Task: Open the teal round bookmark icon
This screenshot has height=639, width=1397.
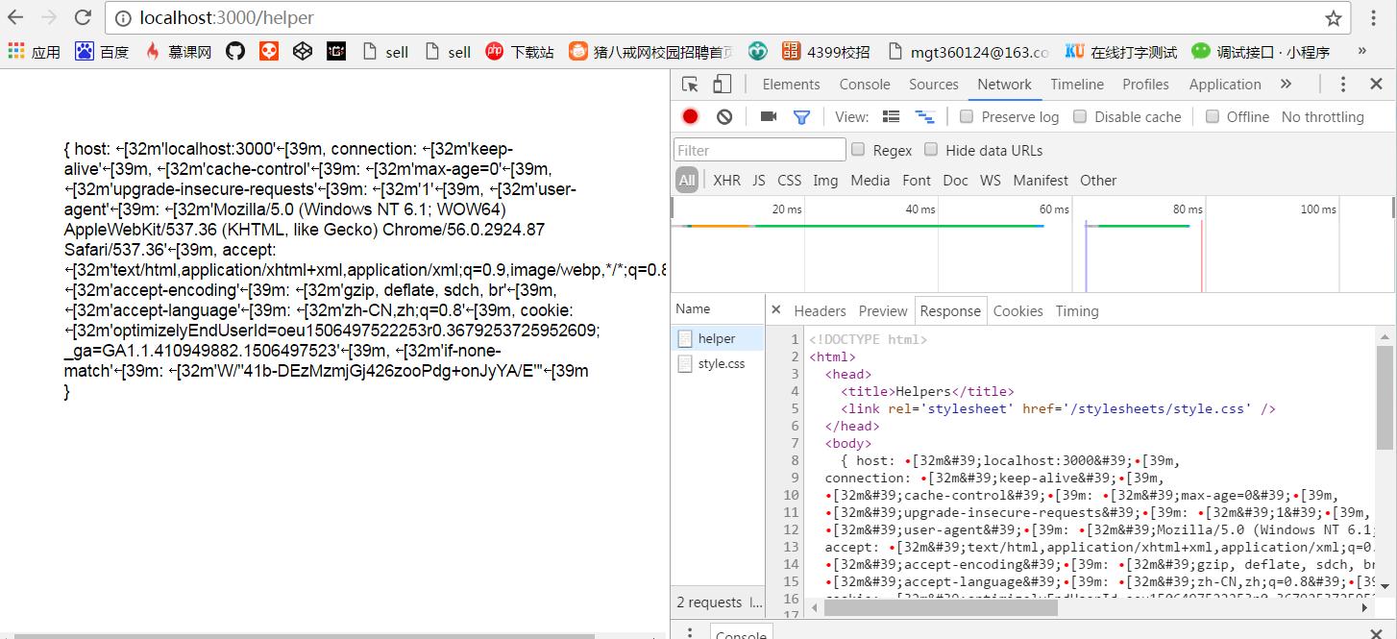Action: tap(758, 51)
